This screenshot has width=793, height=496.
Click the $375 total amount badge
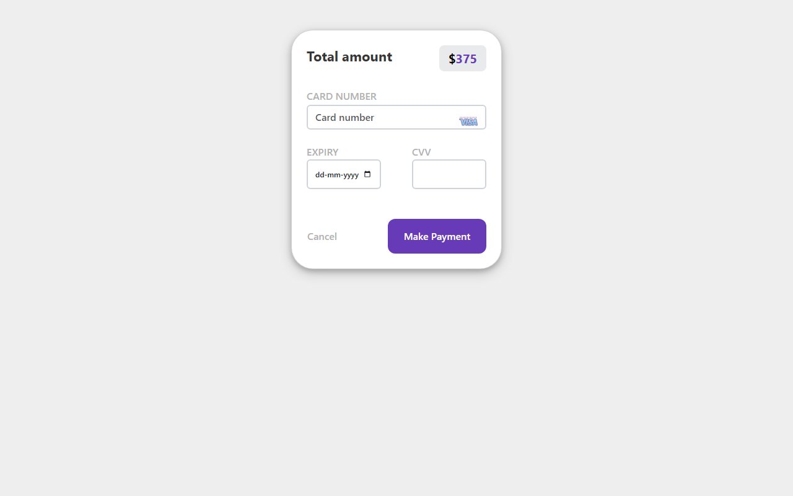[462, 58]
